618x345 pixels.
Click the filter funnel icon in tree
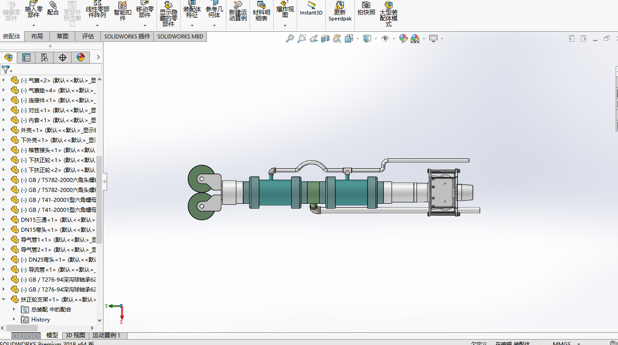click(x=5, y=70)
